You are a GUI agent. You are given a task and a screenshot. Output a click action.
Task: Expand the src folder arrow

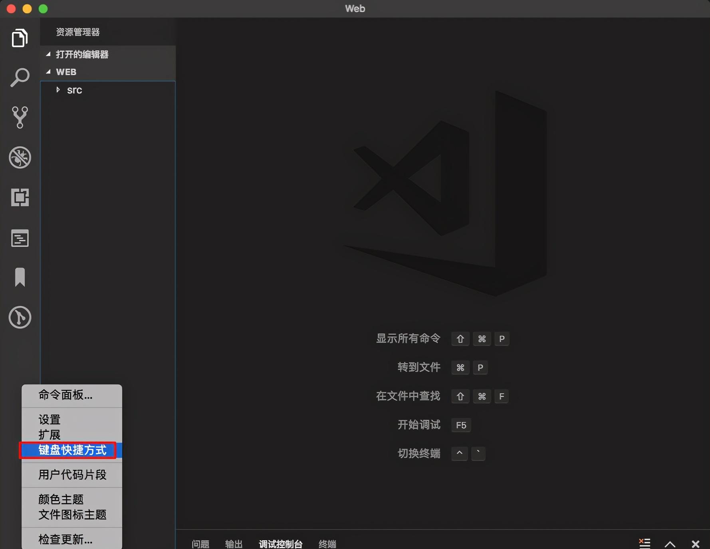[x=58, y=90]
